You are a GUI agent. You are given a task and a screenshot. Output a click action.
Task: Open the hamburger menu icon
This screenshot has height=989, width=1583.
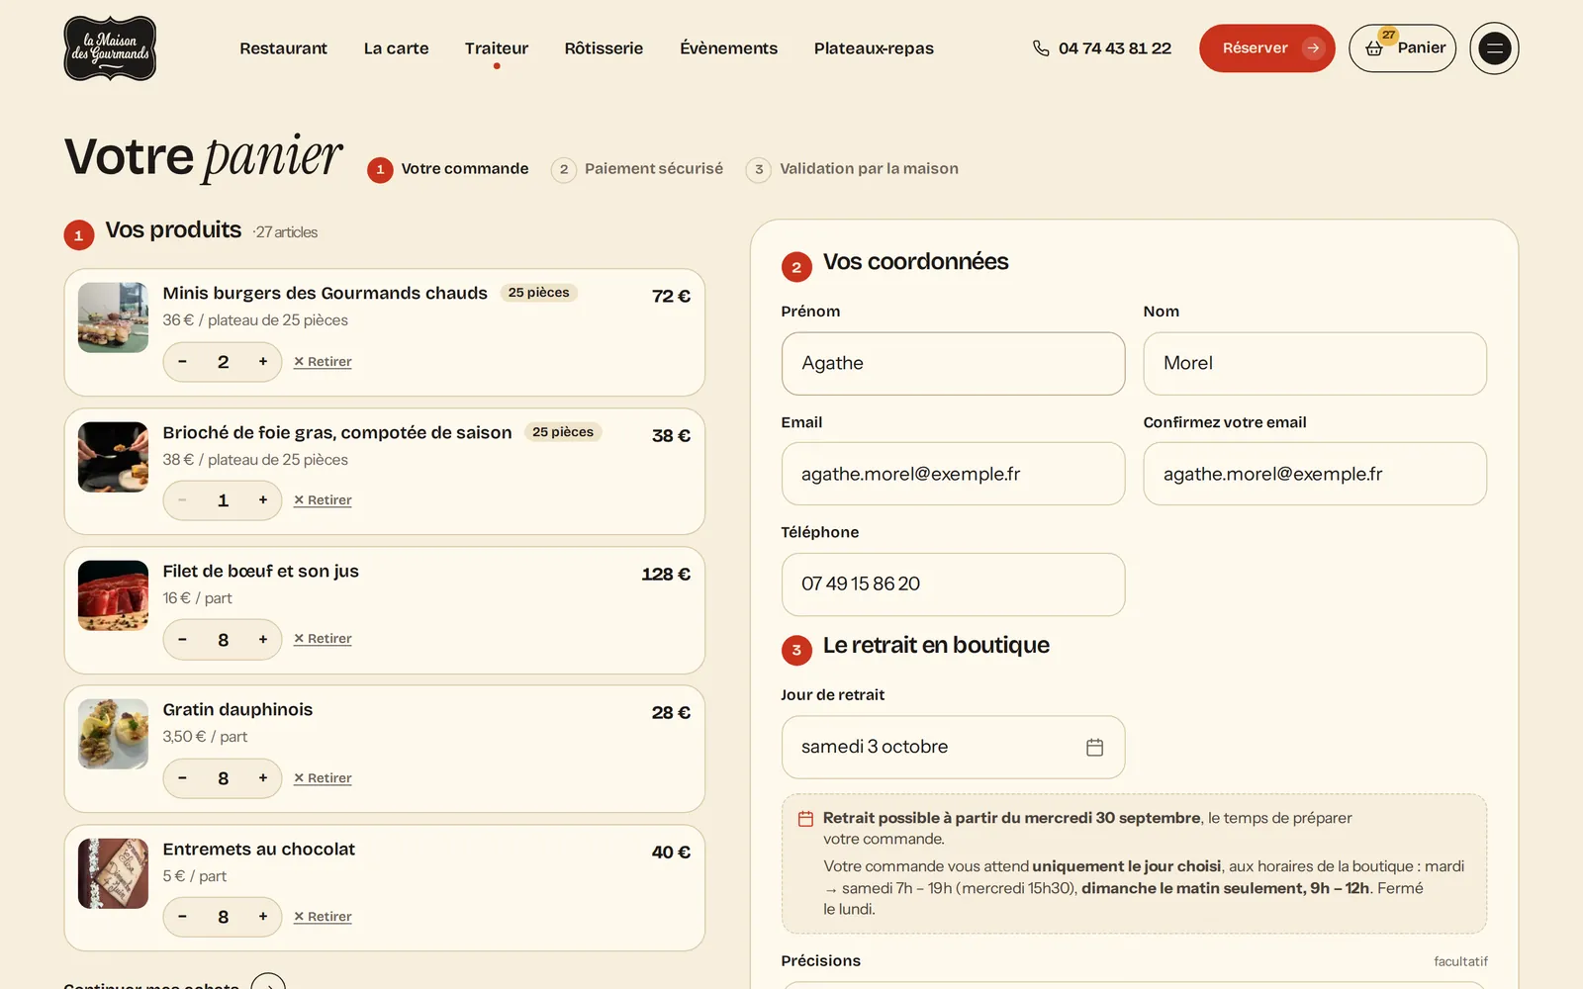pyautogui.click(x=1494, y=48)
